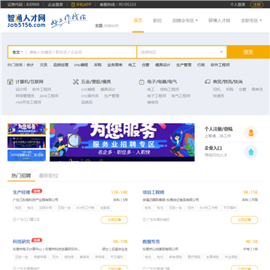This screenshot has width=270, height=270.
Task: Go to the 首页 navigation tab
Action: (x=138, y=20)
